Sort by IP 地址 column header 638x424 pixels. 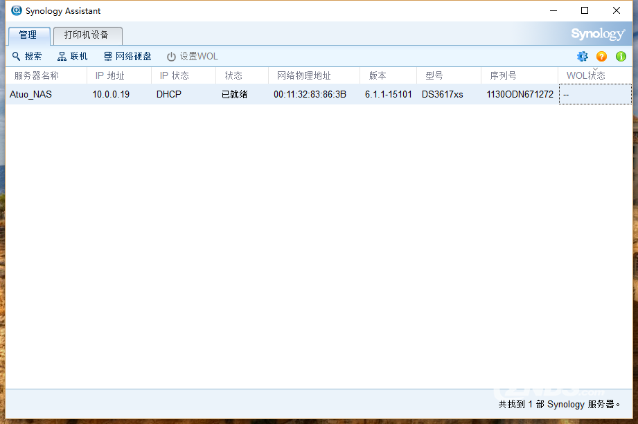coord(110,76)
